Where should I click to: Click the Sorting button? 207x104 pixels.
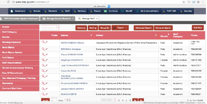(x=93, y=28)
